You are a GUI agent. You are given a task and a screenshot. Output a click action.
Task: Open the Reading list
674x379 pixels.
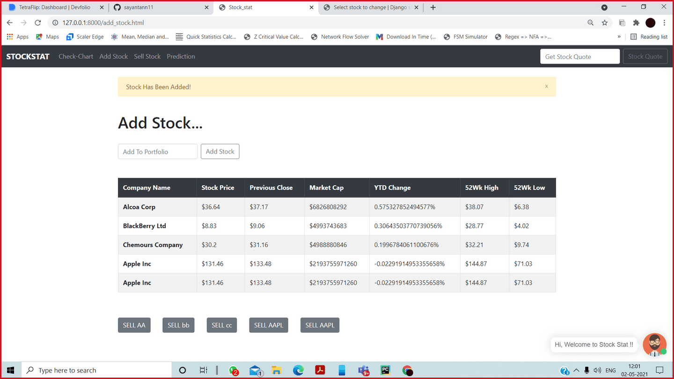coord(649,36)
